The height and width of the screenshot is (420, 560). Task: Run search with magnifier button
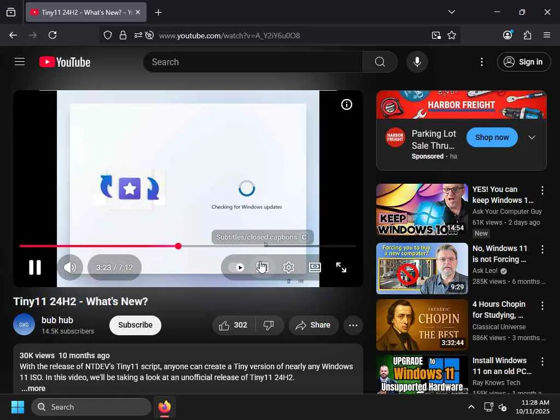pyautogui.click(x=380, y=62)
